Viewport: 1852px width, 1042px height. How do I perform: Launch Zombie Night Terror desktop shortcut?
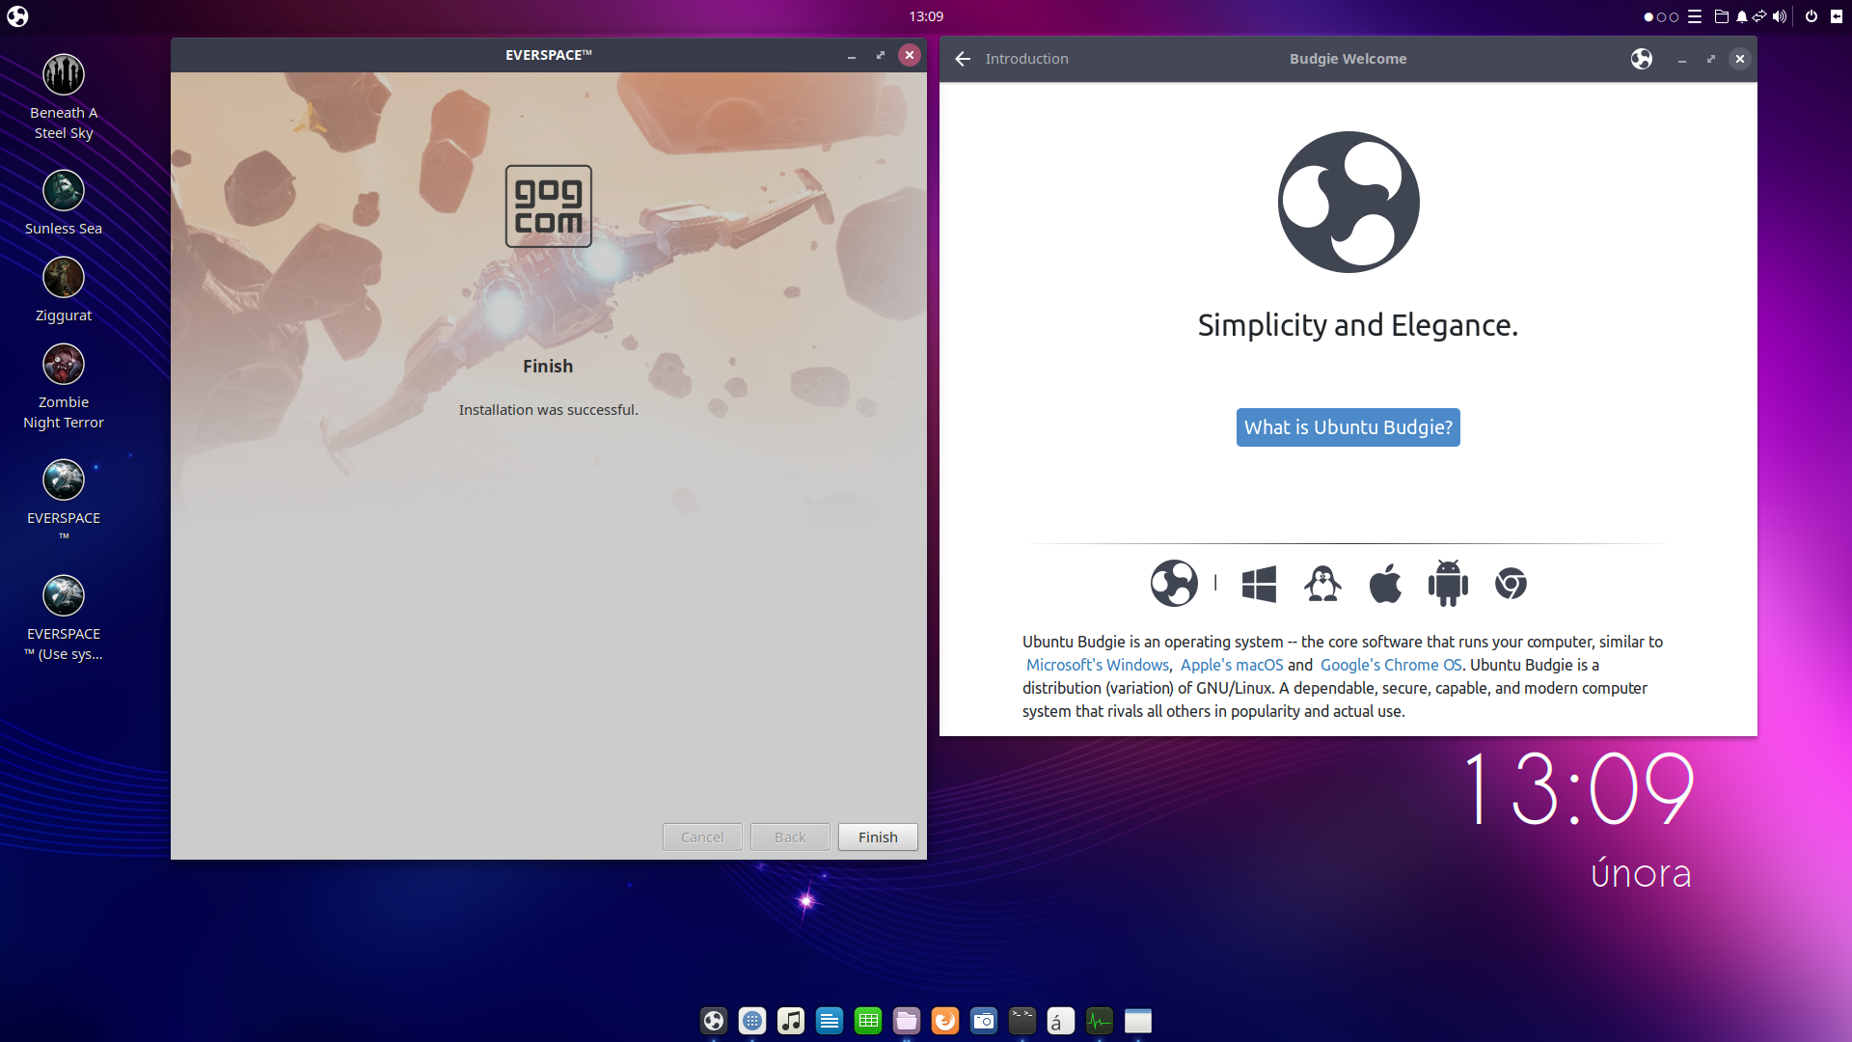click(x=64, y=366)
